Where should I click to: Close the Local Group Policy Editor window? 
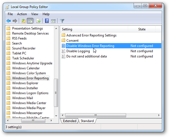point(155,6)
